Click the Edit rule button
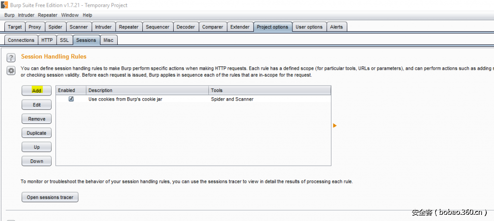 point(37,104)
